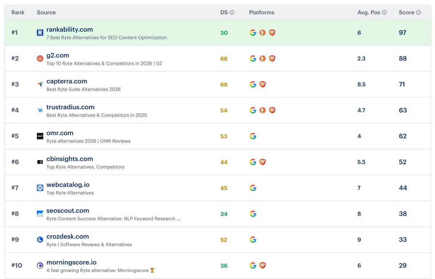
Task: Click Google icon in crozdesk.com row
Action: pos(253,240)
